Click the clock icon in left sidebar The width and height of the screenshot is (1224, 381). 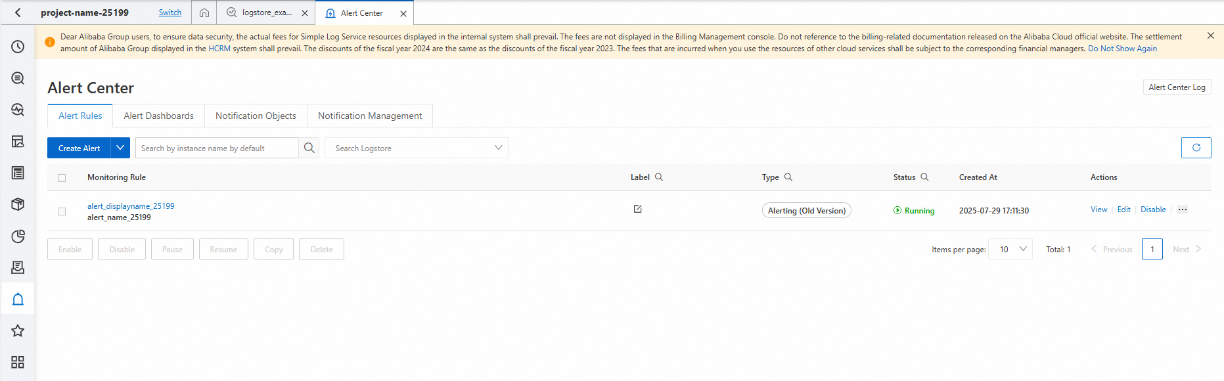tap(18, 47)
